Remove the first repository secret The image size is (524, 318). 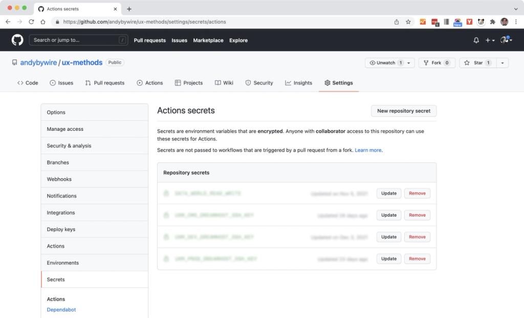pyautogui.click(x=417, y=193)
